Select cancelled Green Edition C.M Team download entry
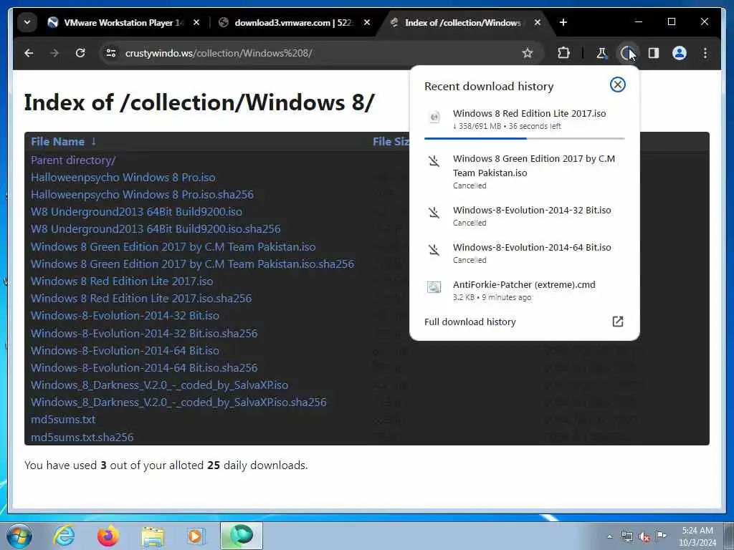Image resolution: width=734 pixels, height=550 pixels. (524, 171)
